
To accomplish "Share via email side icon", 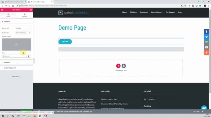I will [206, 47].
